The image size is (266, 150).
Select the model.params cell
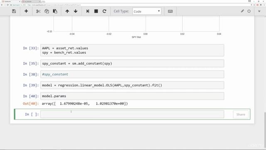pos(132,96)
